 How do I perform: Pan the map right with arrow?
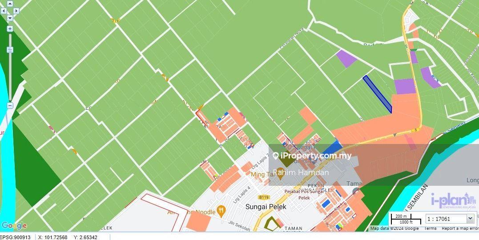tap(16, 11)
